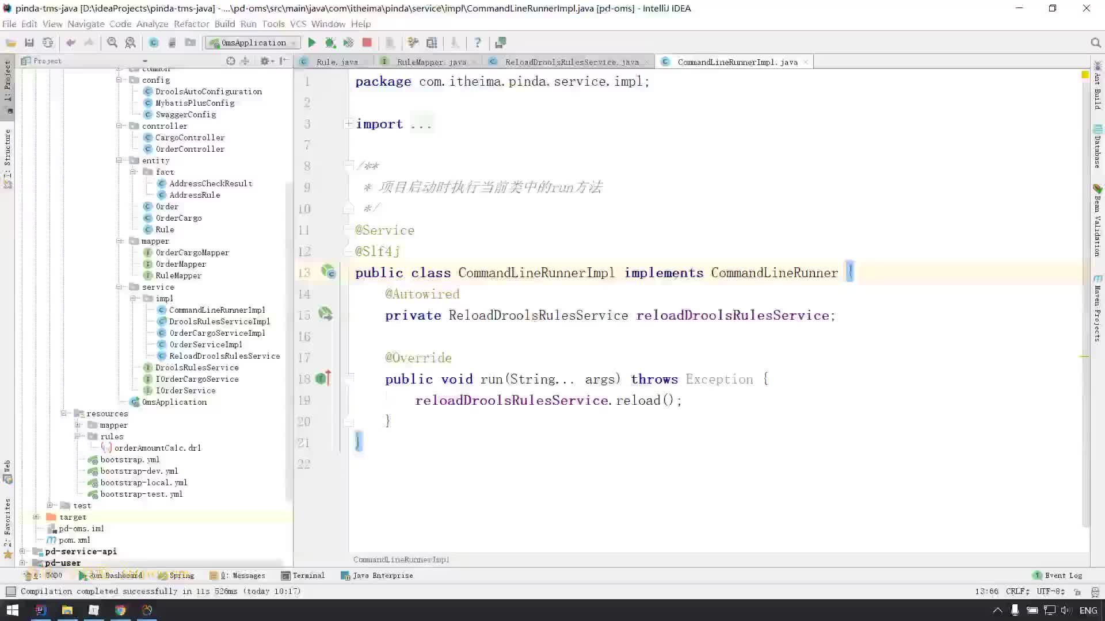Viewport: 1105px width, 621px height.
Task: Switch to ReloadDroolsRulesService.java tab
Action: (x=570, y=62)
